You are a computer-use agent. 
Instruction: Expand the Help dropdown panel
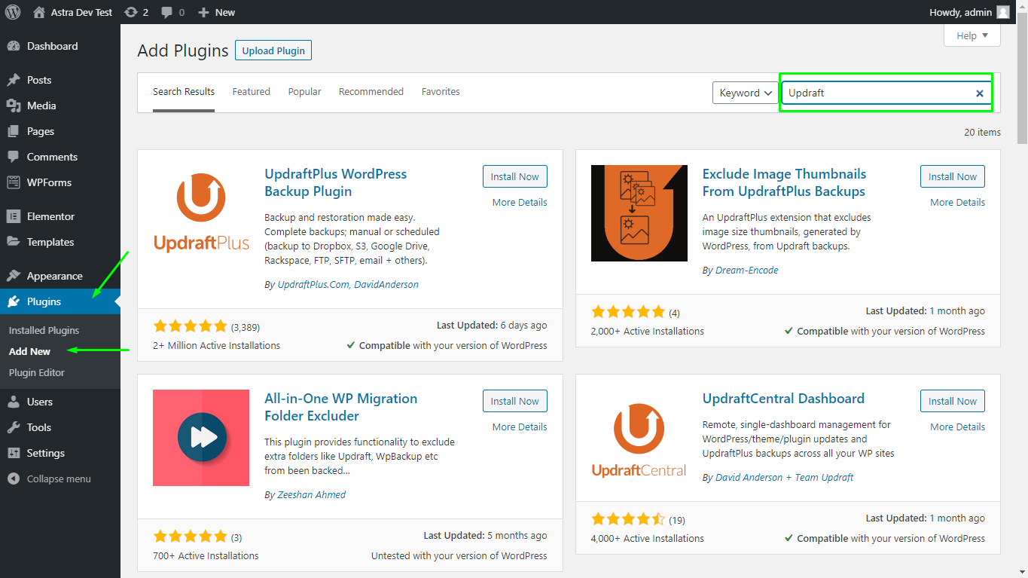972,35
